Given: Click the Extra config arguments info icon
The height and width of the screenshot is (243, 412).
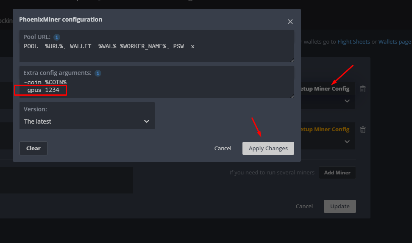Looking at the screenshot, I should pyautogui.click(x=98, y=73).
